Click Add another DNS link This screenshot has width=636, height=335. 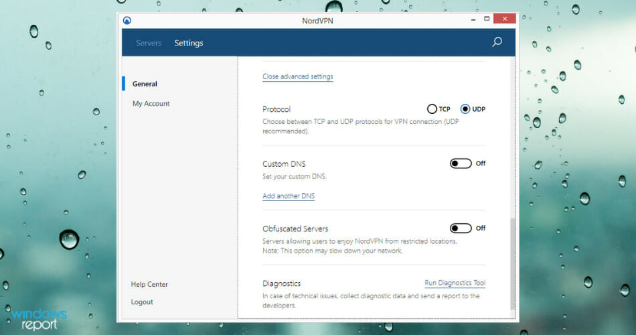point(289,196)
